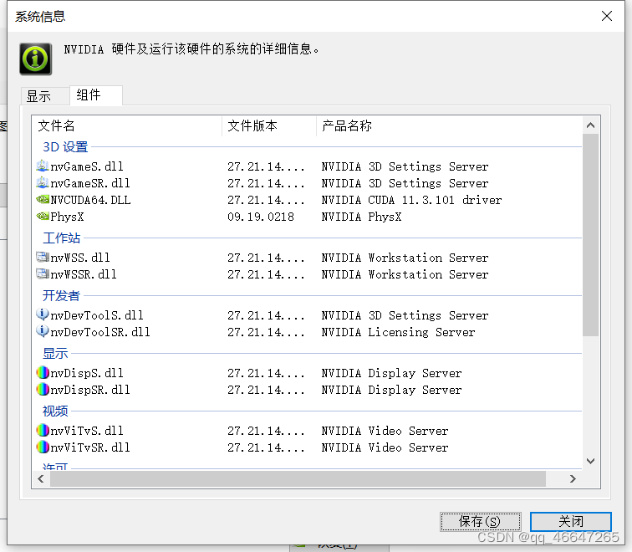The width and height of the screenshot is (632, 552).
Task: Click the 保存(S) button
Action: [480, 522]
